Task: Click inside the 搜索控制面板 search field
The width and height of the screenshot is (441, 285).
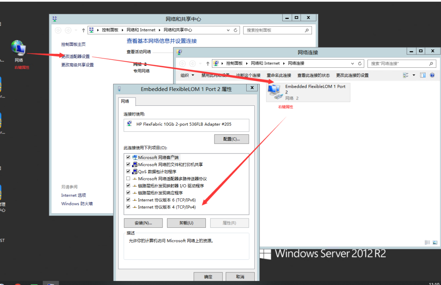Action: pyautogui.click(x=274, y=30)
